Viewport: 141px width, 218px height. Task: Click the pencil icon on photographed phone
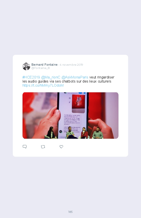pyautogui.click(x=70, y=102)
